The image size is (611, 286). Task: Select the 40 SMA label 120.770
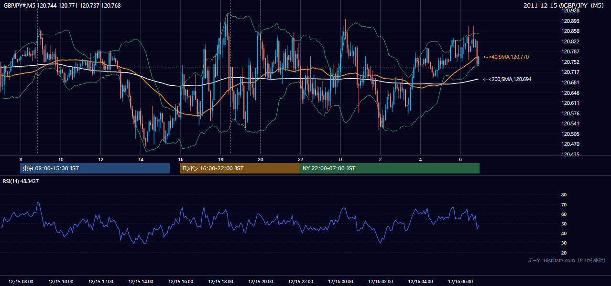[x=506, y=57]
